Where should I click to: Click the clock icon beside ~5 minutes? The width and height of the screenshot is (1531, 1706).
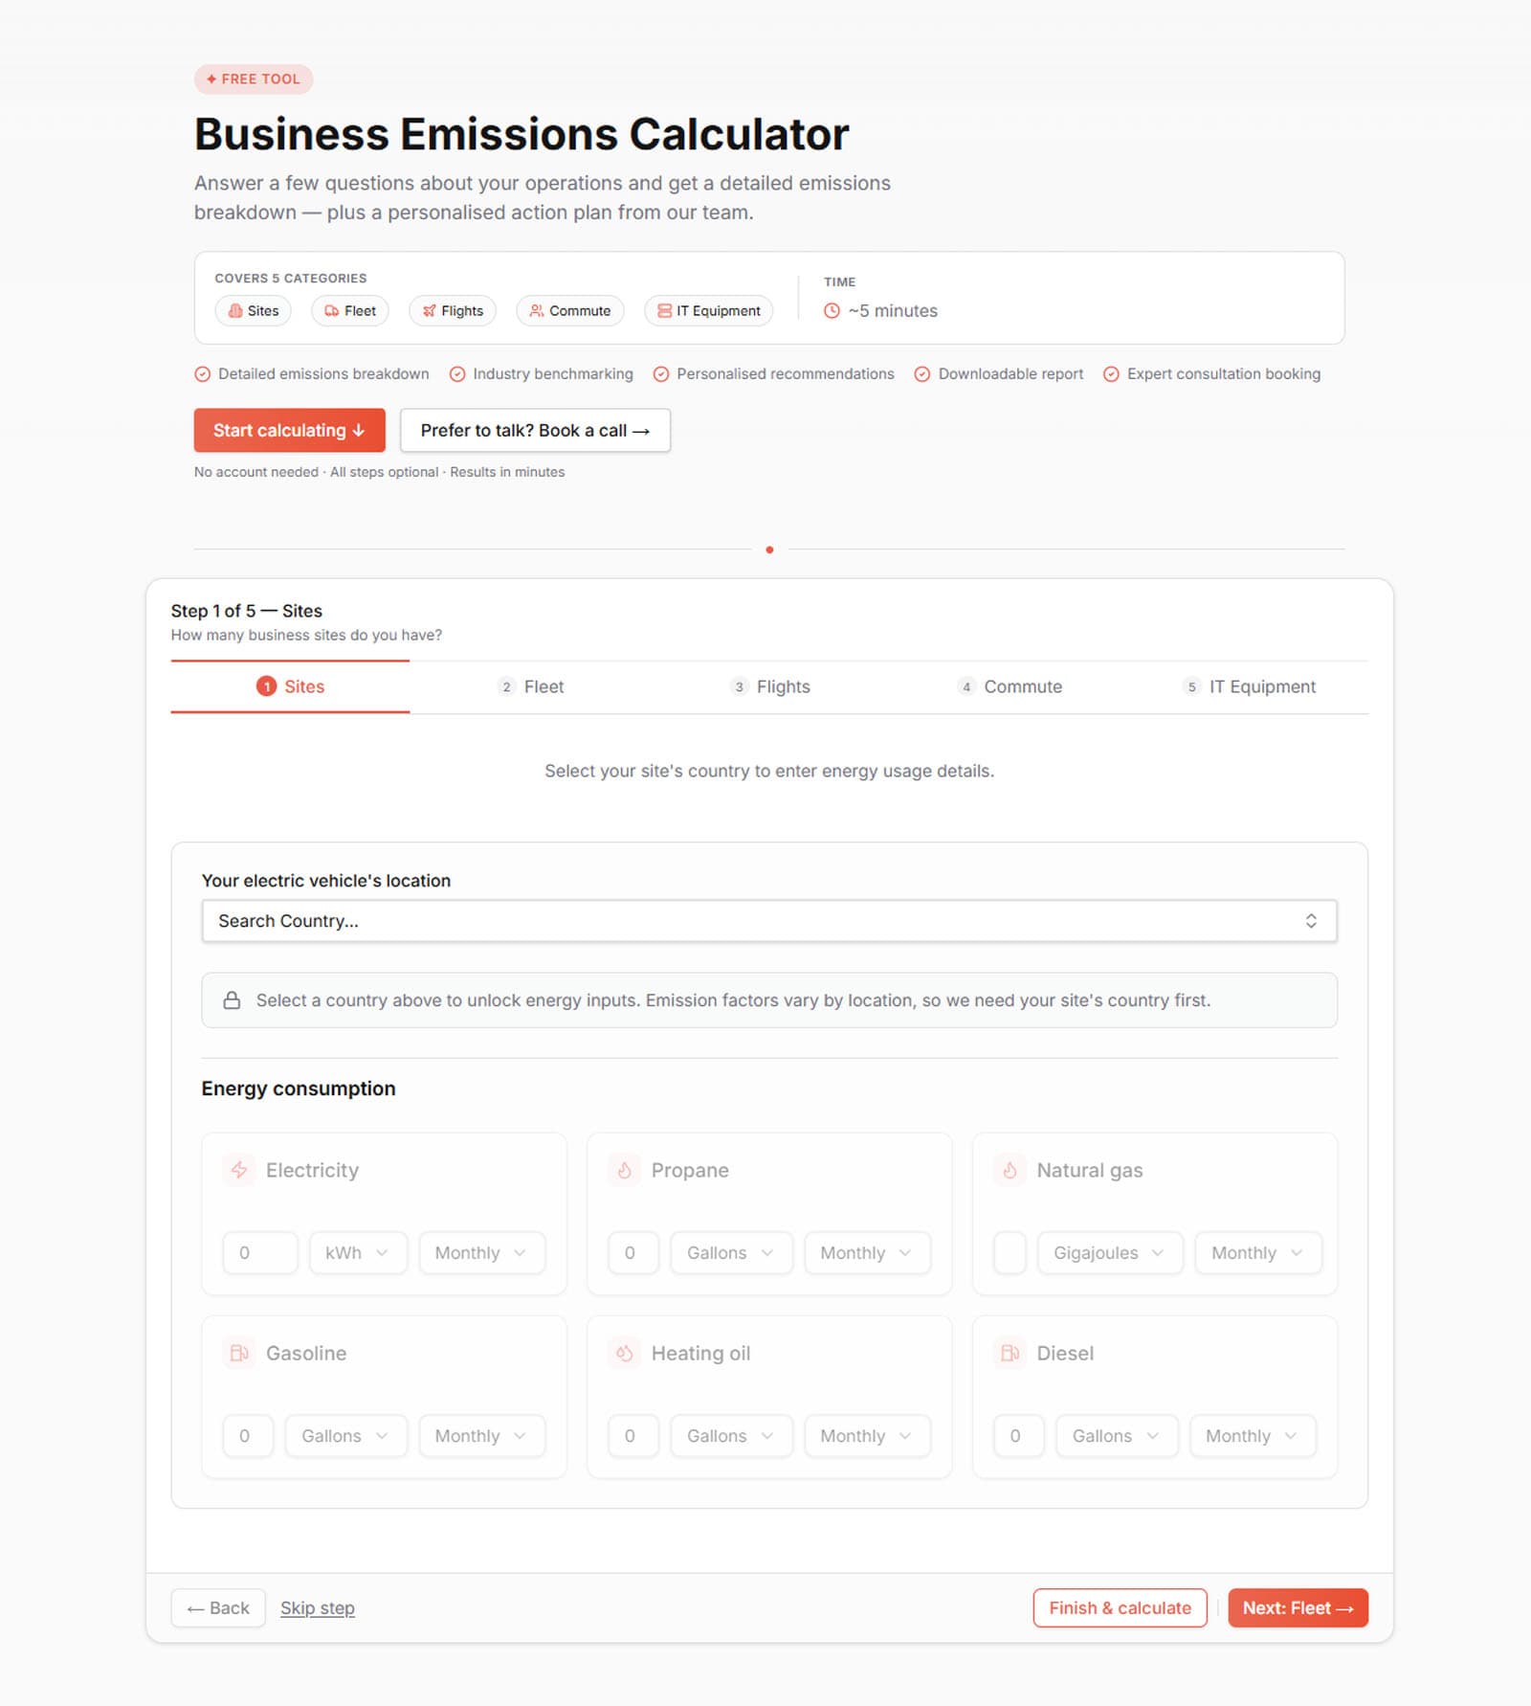click(x=832, y=311)
